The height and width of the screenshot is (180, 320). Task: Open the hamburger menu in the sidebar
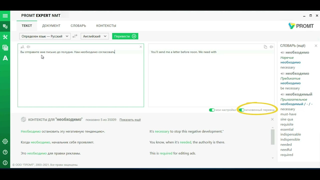click(5, 16)
